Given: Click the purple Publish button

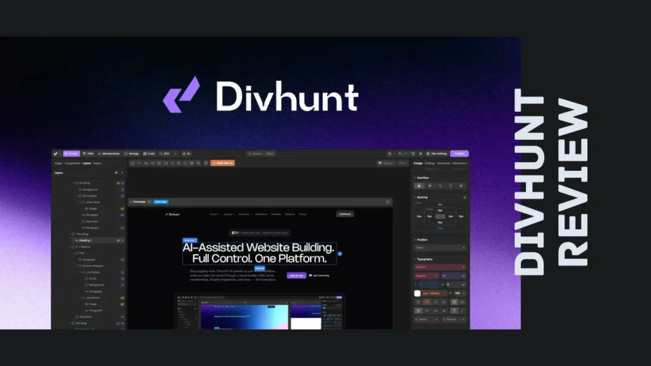Looking at the screenshot, I should click(459, 154).
